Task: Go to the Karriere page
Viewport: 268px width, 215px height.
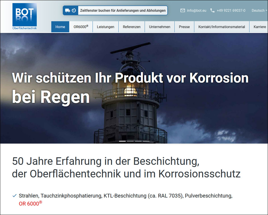Action: pyautogui.click(x=259, y=27)
